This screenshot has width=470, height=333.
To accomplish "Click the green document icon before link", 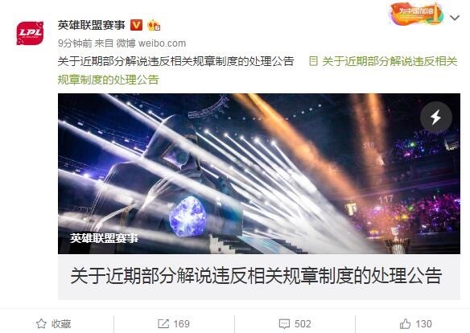I will (x=313, y=61).
